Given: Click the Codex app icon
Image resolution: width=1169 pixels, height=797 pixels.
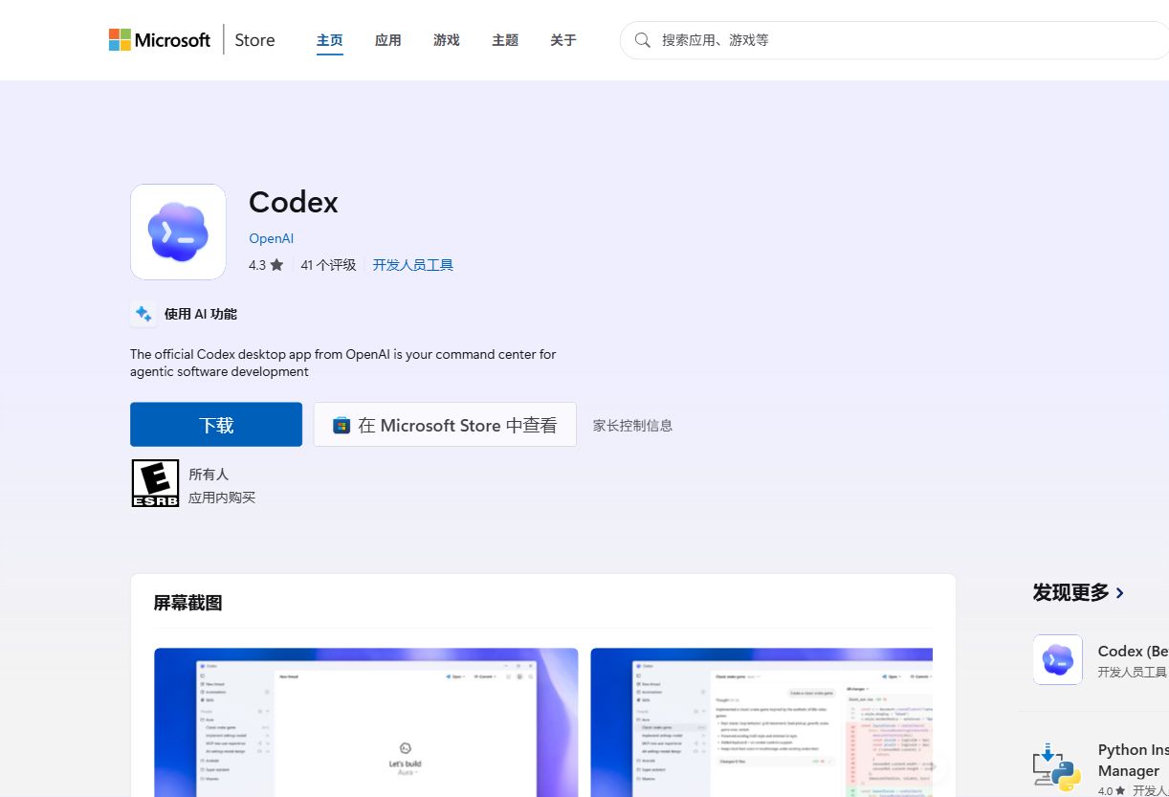Looking at the screenshot, I should (178, 232).
